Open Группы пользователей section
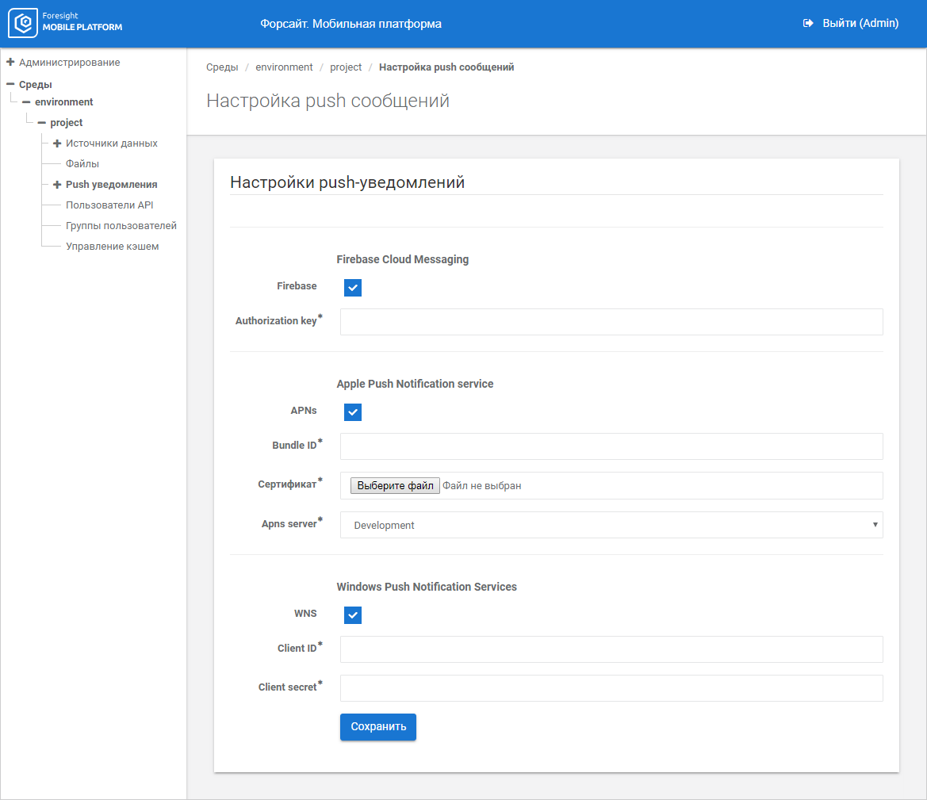The width and height of the screenshot is (927, 800). [x=121, y=226]
